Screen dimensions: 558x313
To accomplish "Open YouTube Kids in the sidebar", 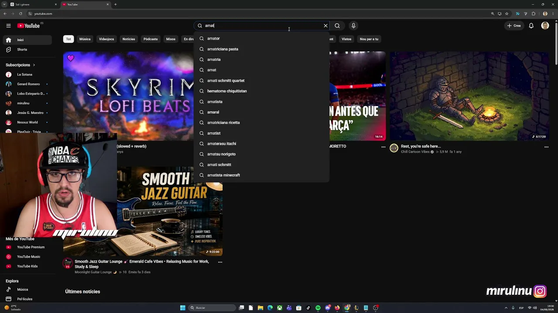I will [x=28, y=266].
